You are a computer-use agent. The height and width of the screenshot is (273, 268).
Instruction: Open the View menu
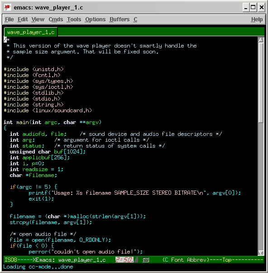coord(38,19)
